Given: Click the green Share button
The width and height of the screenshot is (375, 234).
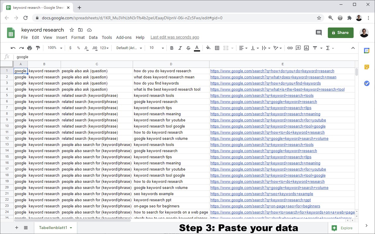Looking at the screenshot, I should click(x=341, y=33).
